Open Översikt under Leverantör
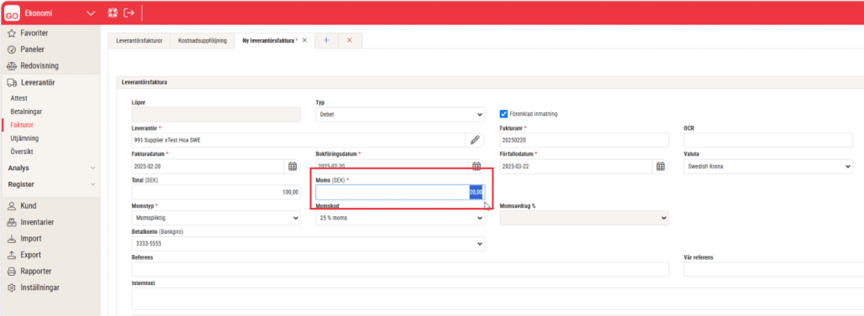 pyautogui.click(x=22, y=151)
